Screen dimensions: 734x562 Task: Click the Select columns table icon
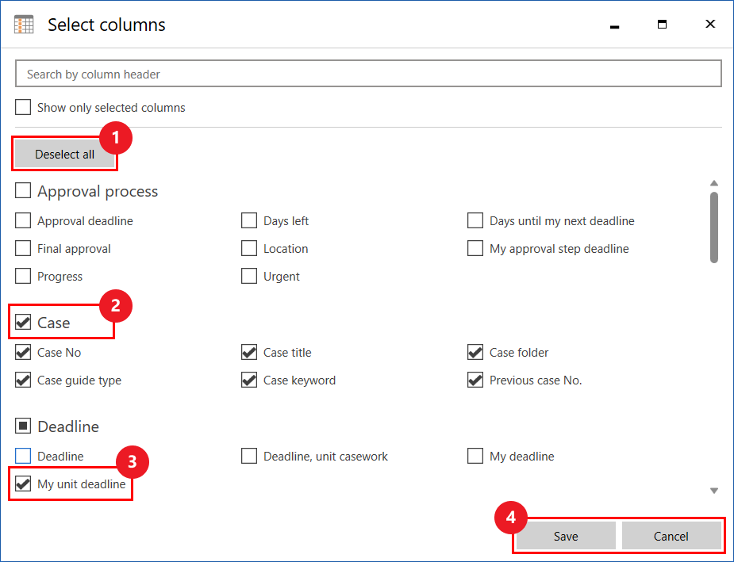click(24, 25)
